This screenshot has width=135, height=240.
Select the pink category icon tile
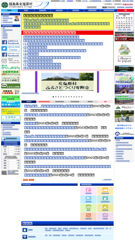click(88, 191)
